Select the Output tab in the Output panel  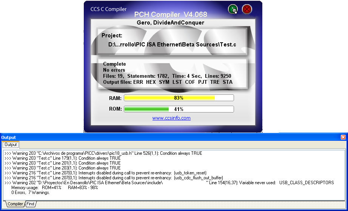11,145
